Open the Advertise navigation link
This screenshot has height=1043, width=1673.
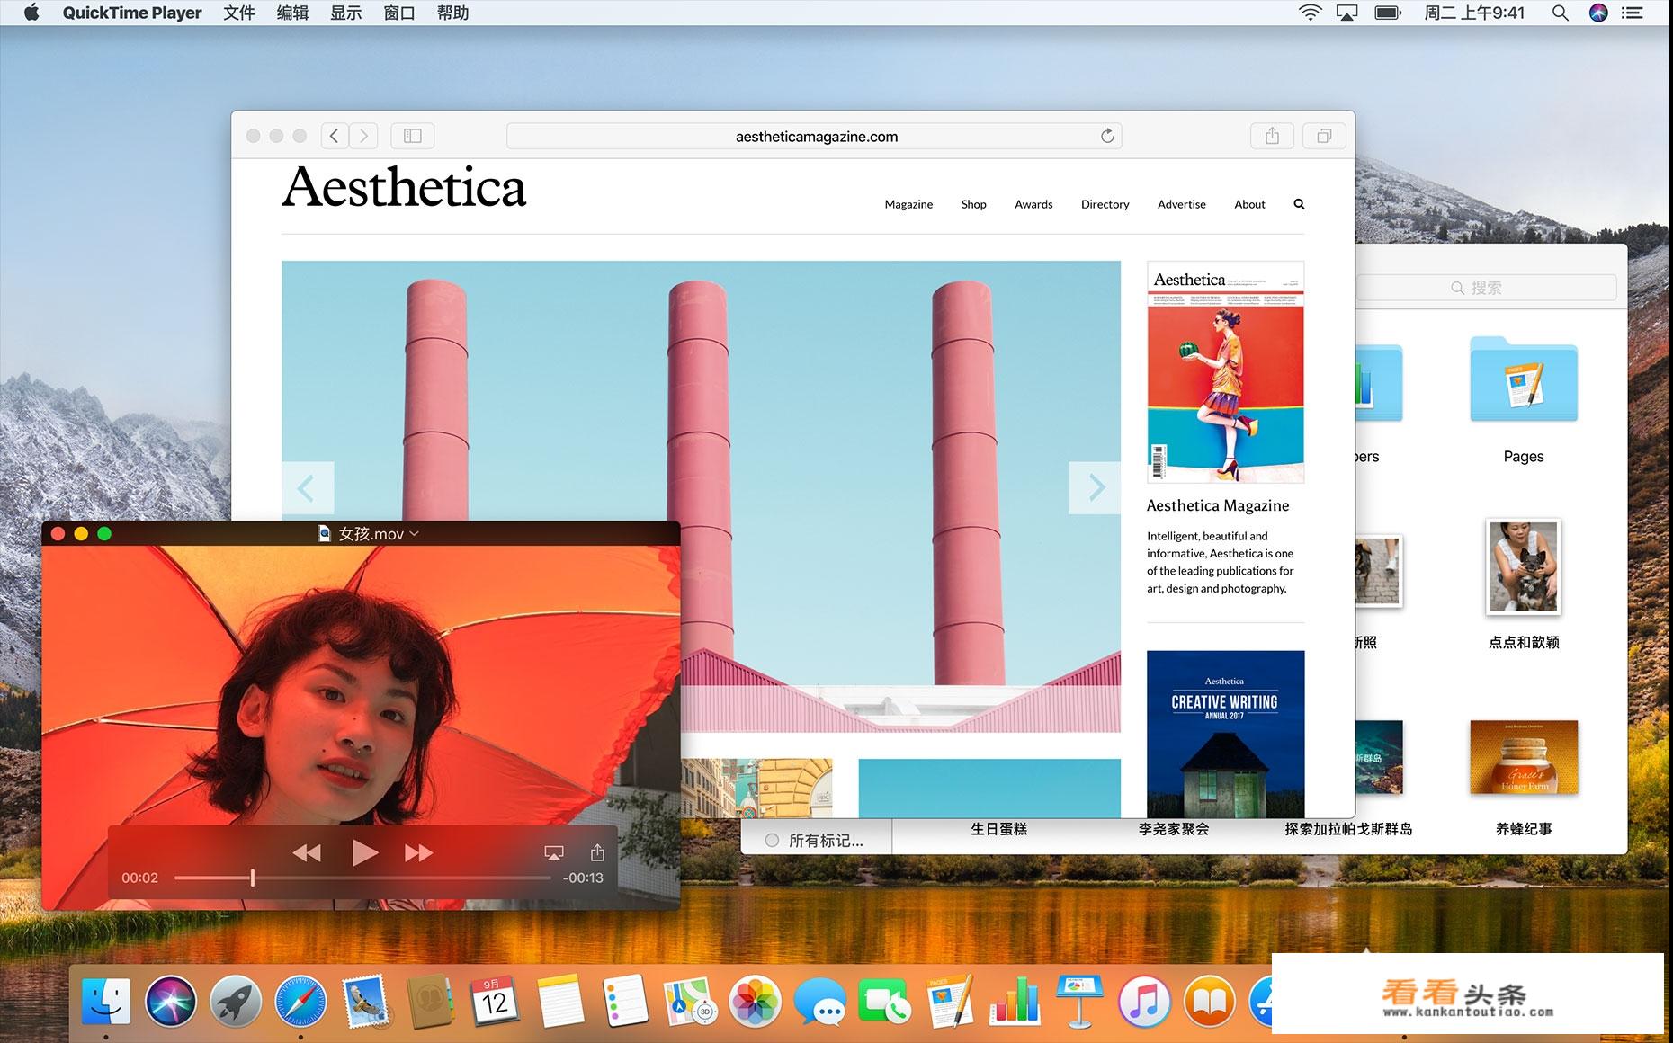(1181, 204)
